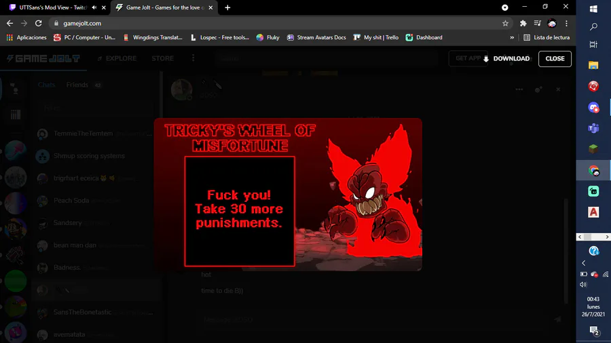
Task: Open the chat header three-dot options
Action: [x=519, y=89]
